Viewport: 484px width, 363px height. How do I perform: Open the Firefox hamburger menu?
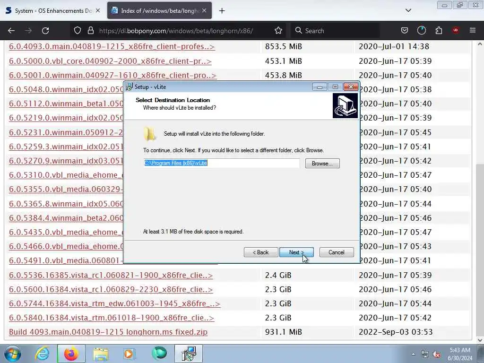click(x=473, y=30)
